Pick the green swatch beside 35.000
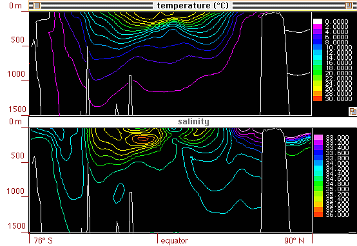The height and width of the screenshot is (246, 357). click(318, 189)
